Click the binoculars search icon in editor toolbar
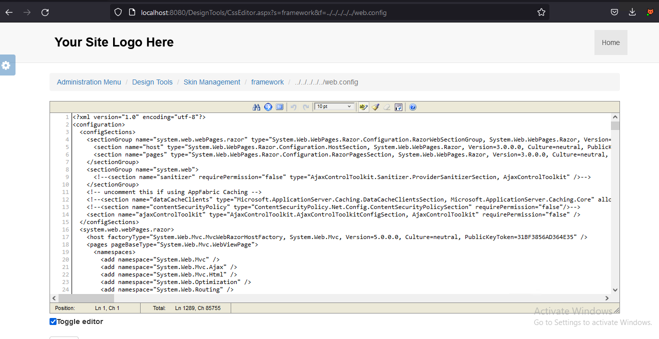 pos(257,107)
